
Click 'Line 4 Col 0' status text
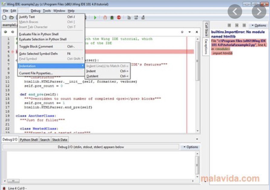tap(16, 188)
